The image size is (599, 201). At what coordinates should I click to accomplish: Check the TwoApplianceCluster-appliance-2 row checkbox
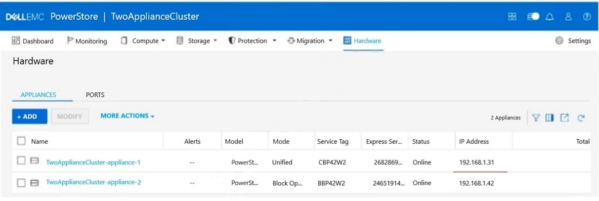[22, 183]
